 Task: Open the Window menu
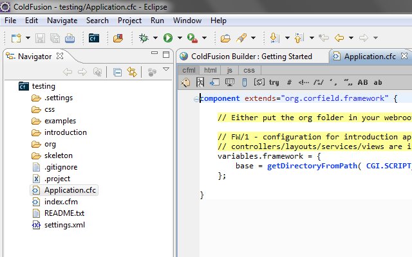[x=187, y=21]
